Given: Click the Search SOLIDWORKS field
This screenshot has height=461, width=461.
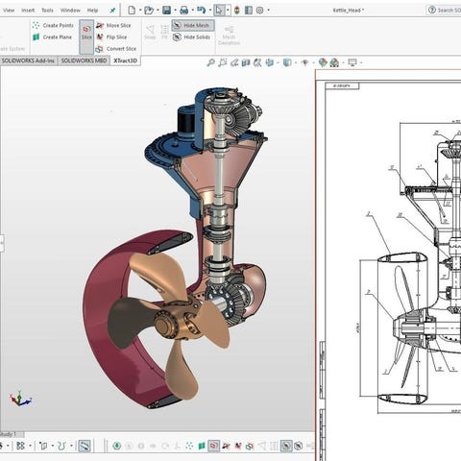Looking at the screenshot, I should pyautogui.click(x=445, y=11).
